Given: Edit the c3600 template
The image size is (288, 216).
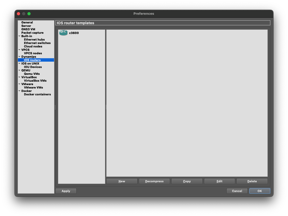Looking at the screenshot, I should (x=219, y=181).
